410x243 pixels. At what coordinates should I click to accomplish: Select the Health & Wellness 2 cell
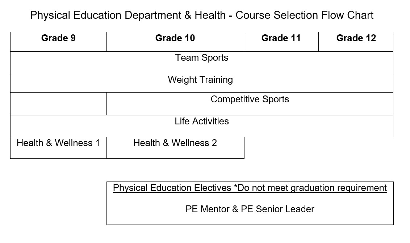(x=175, y=143)
